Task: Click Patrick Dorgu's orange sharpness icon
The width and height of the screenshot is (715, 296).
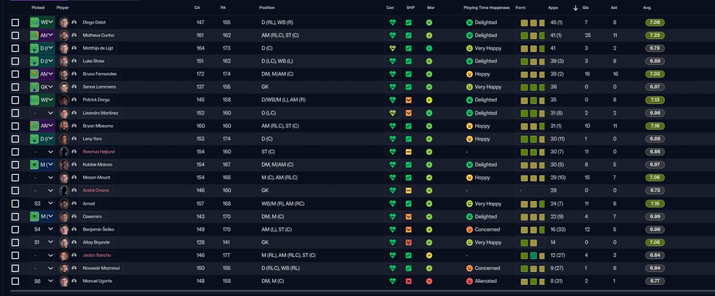Action: click(x=408, y=100)
